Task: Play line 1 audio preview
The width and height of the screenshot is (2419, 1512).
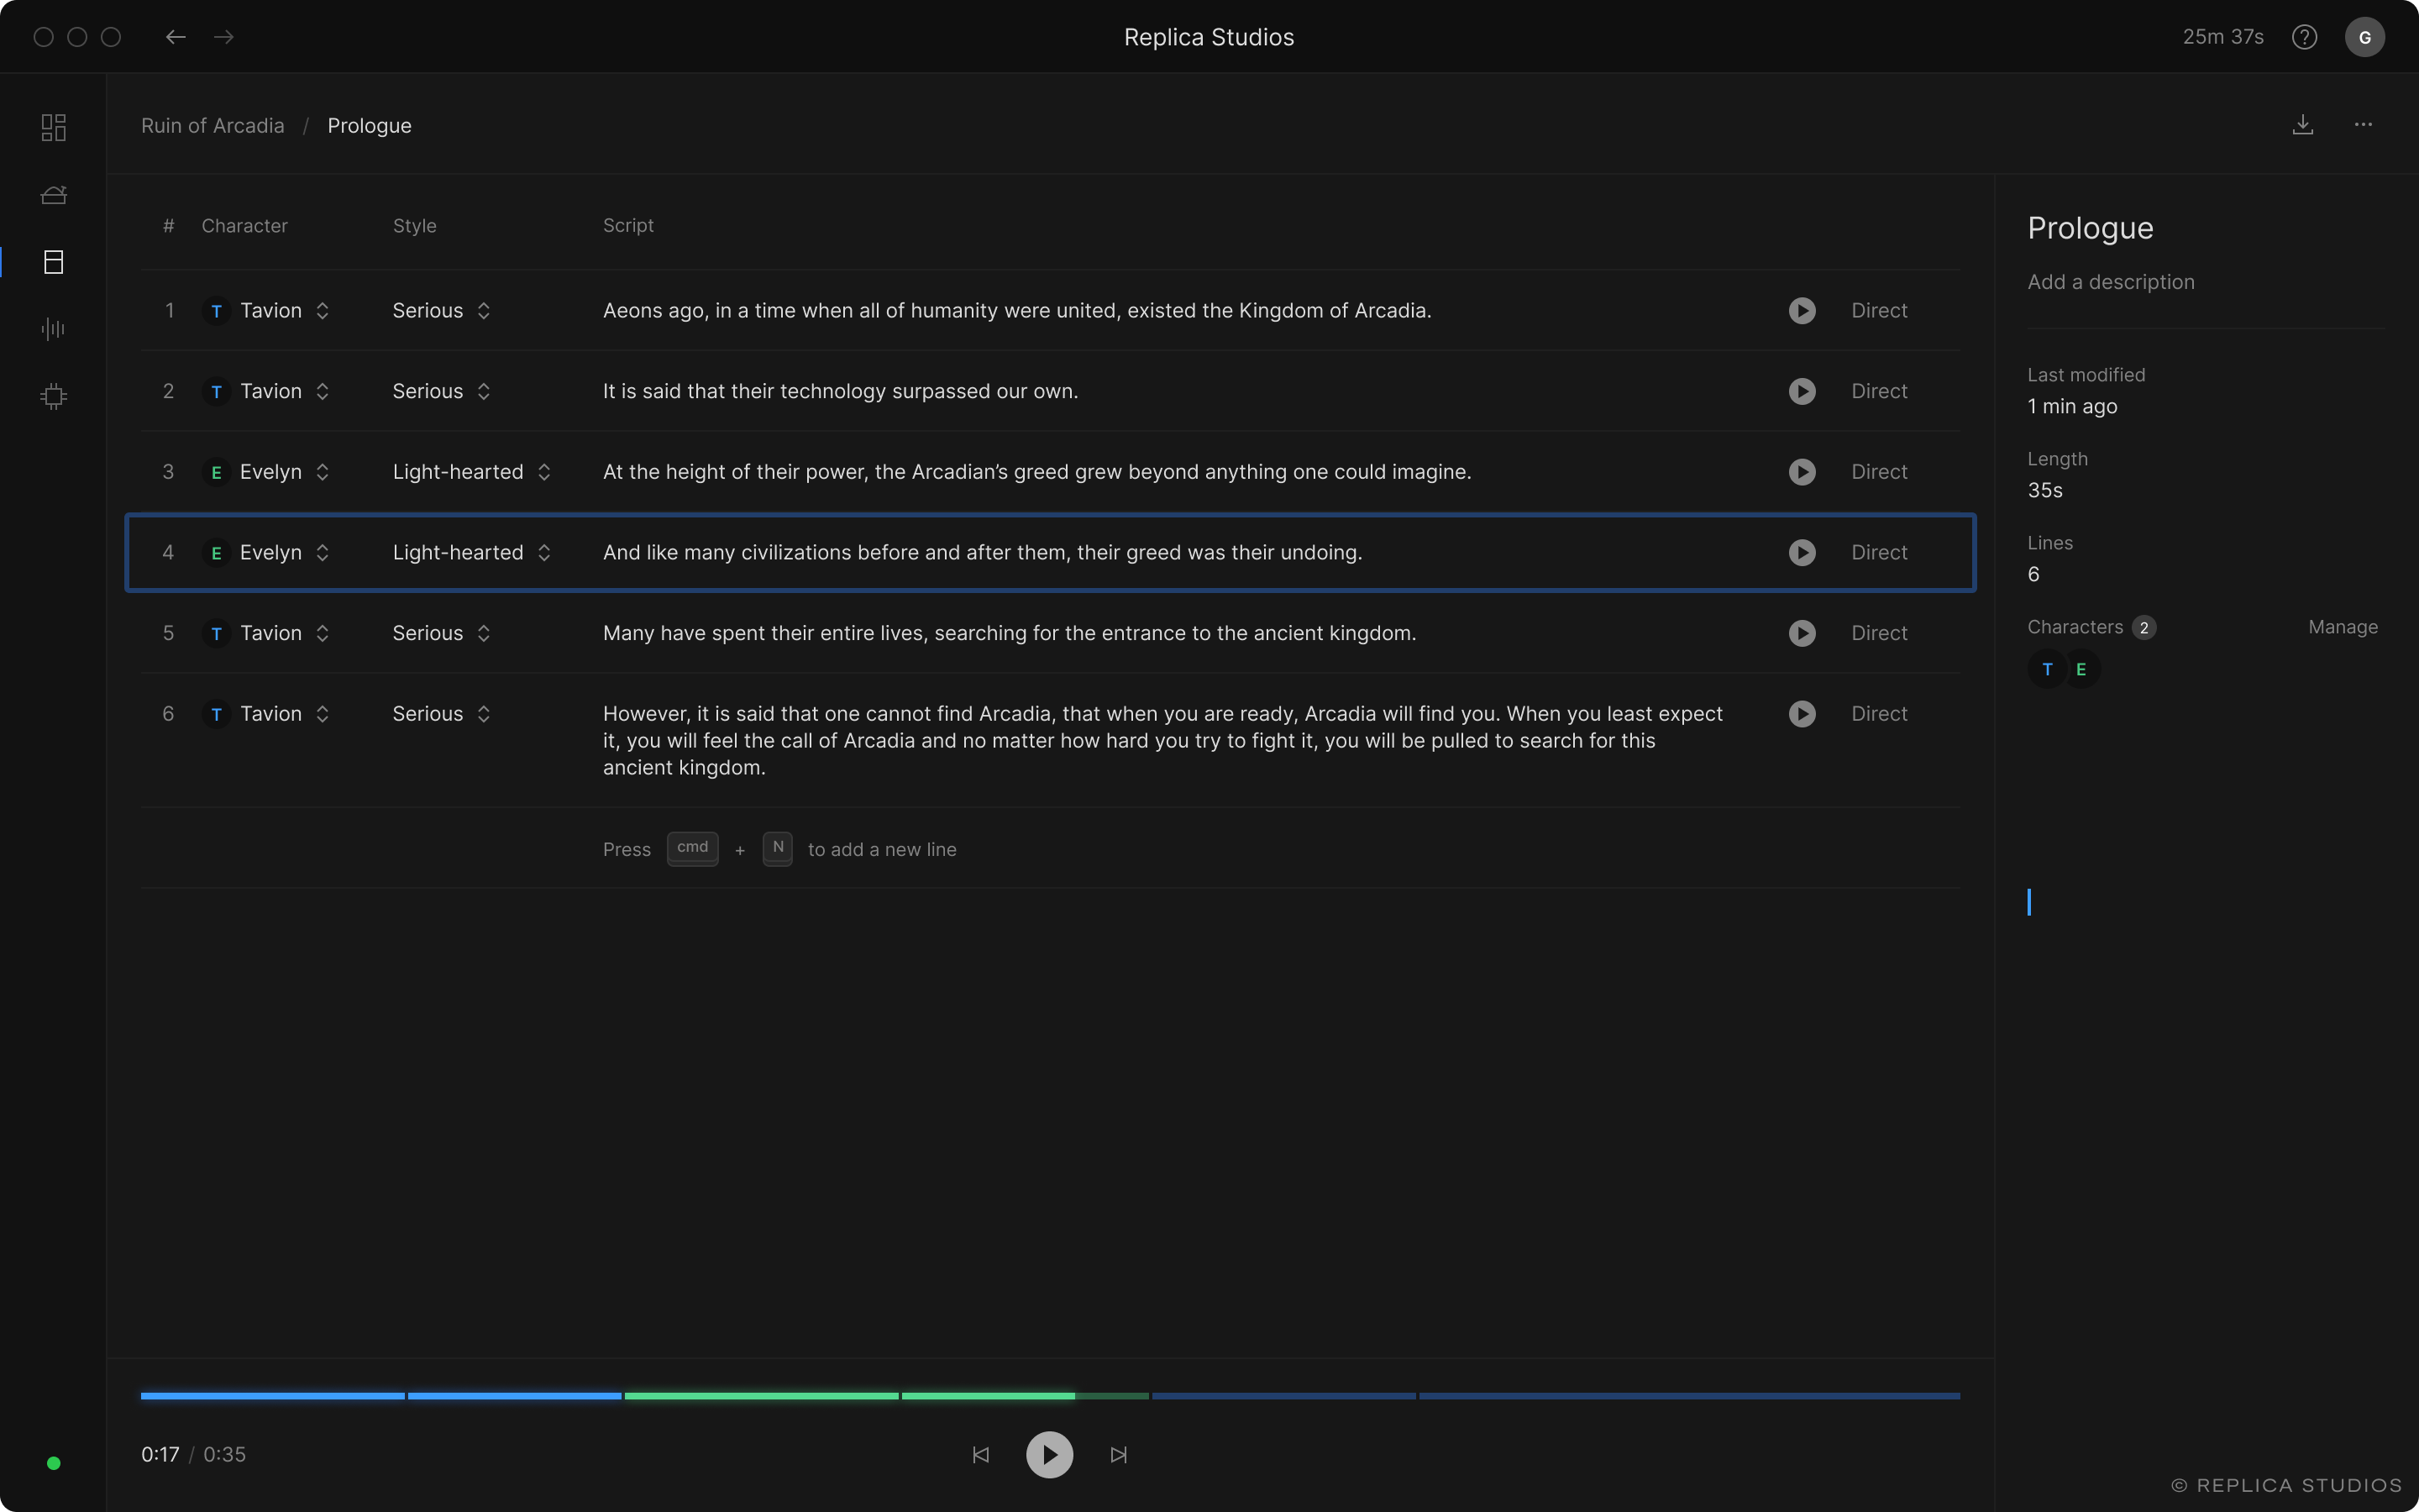Action: pyautogui.click(x=1802, y=311)
